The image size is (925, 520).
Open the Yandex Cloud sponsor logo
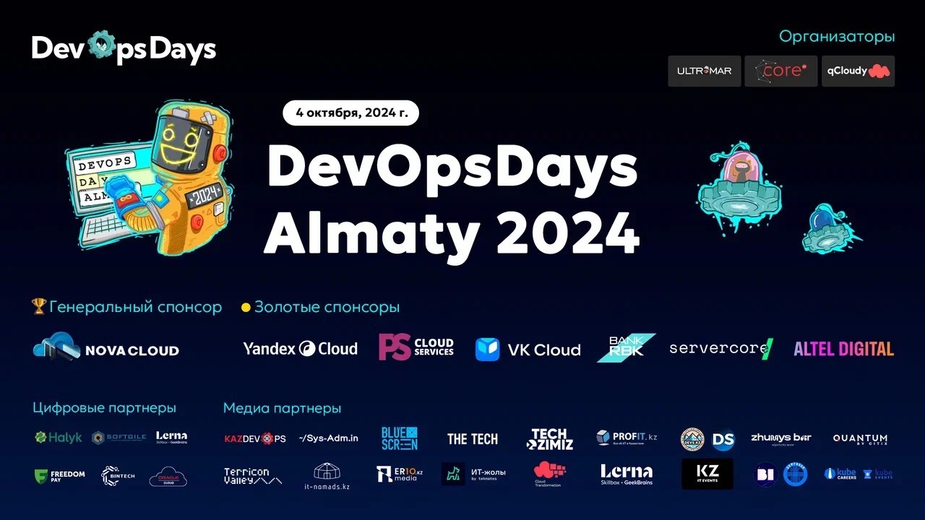coord(300,349)
